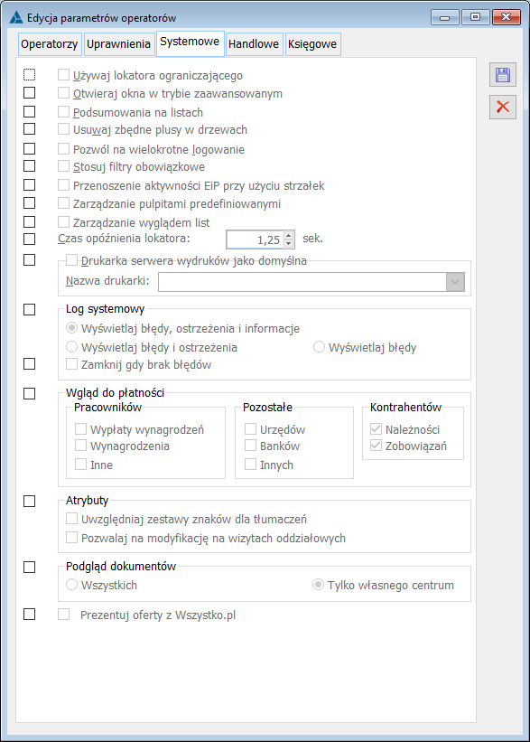Increase locator delay with up arrow
530x742 pixels.
[x=288, y=235]
